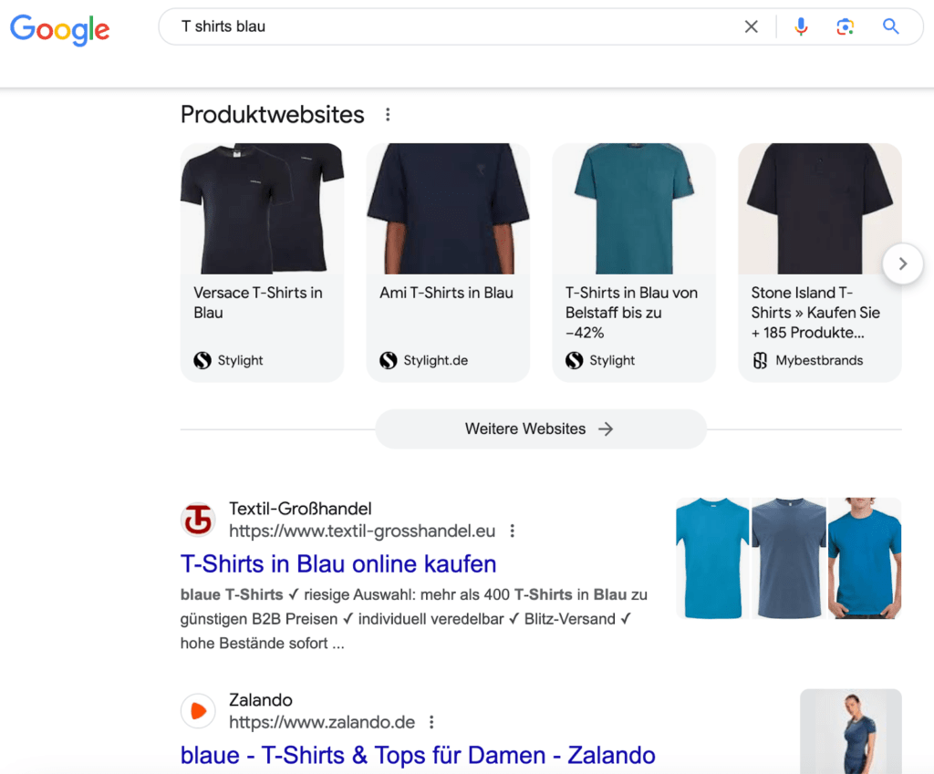Click the Textil-Großhandel site favicon
The width and height of the screenshot is (934, 774).
198,520
